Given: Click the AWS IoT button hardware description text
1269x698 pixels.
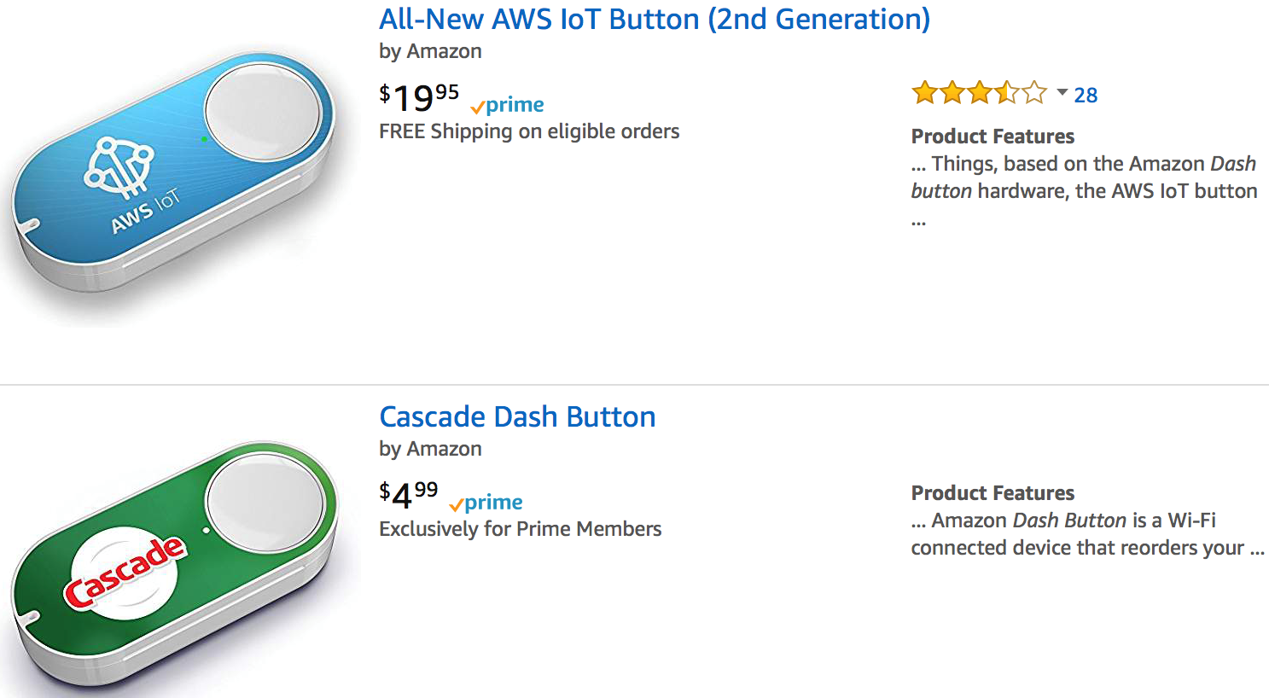Looking at the screenshot, I should click(1084, 177).
